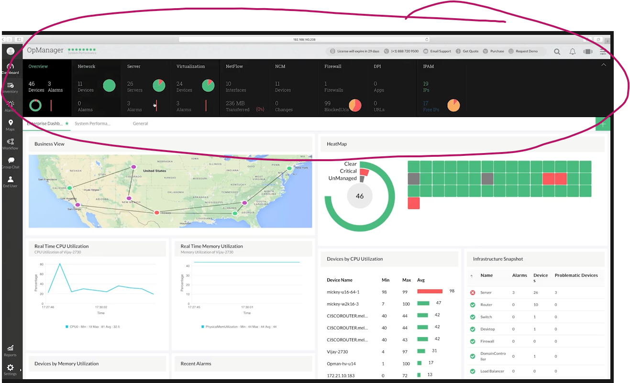This screenshot has width=630, height=383.
Task: Open the Workflow sidebar icon
Action: tap(11, 144)
